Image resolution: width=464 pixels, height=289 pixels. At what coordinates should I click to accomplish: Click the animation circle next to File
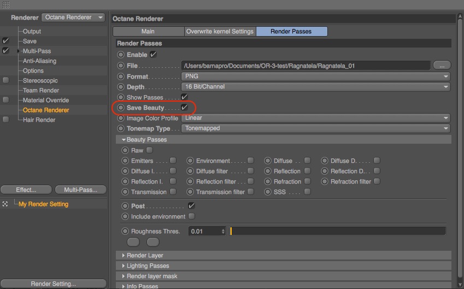coord(121,66)
